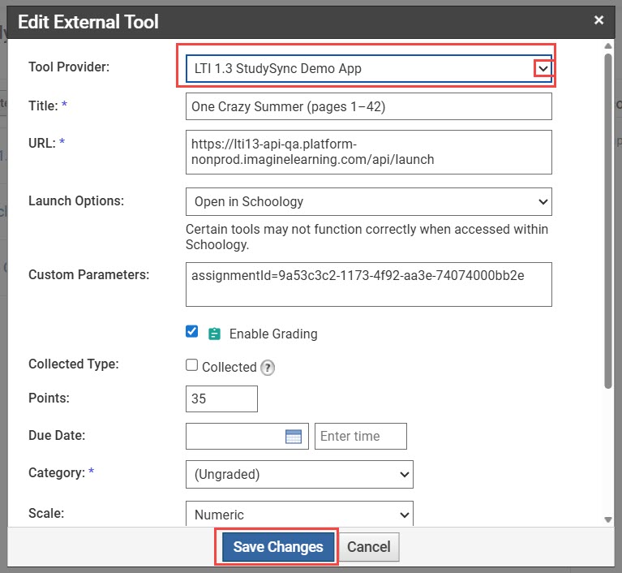Click the Custom Parameters text area
The width and height of the screenshot is (622, 573).
tap(368, 284)
